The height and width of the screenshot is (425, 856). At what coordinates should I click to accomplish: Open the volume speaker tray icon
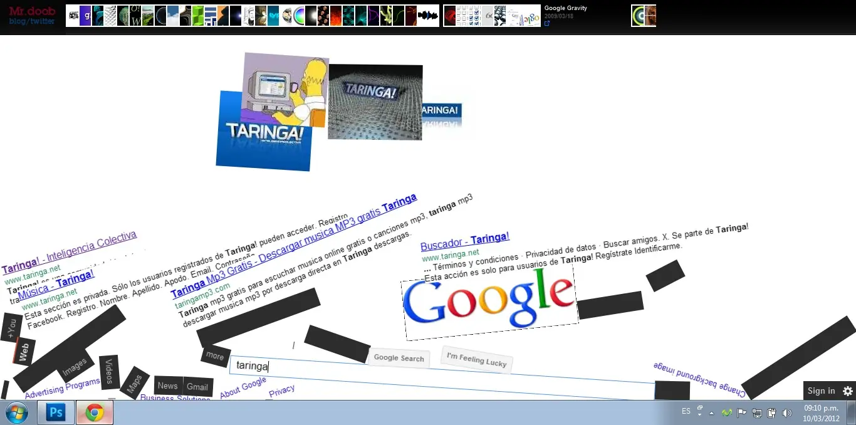pyautogui.click(x=787, y=413)
